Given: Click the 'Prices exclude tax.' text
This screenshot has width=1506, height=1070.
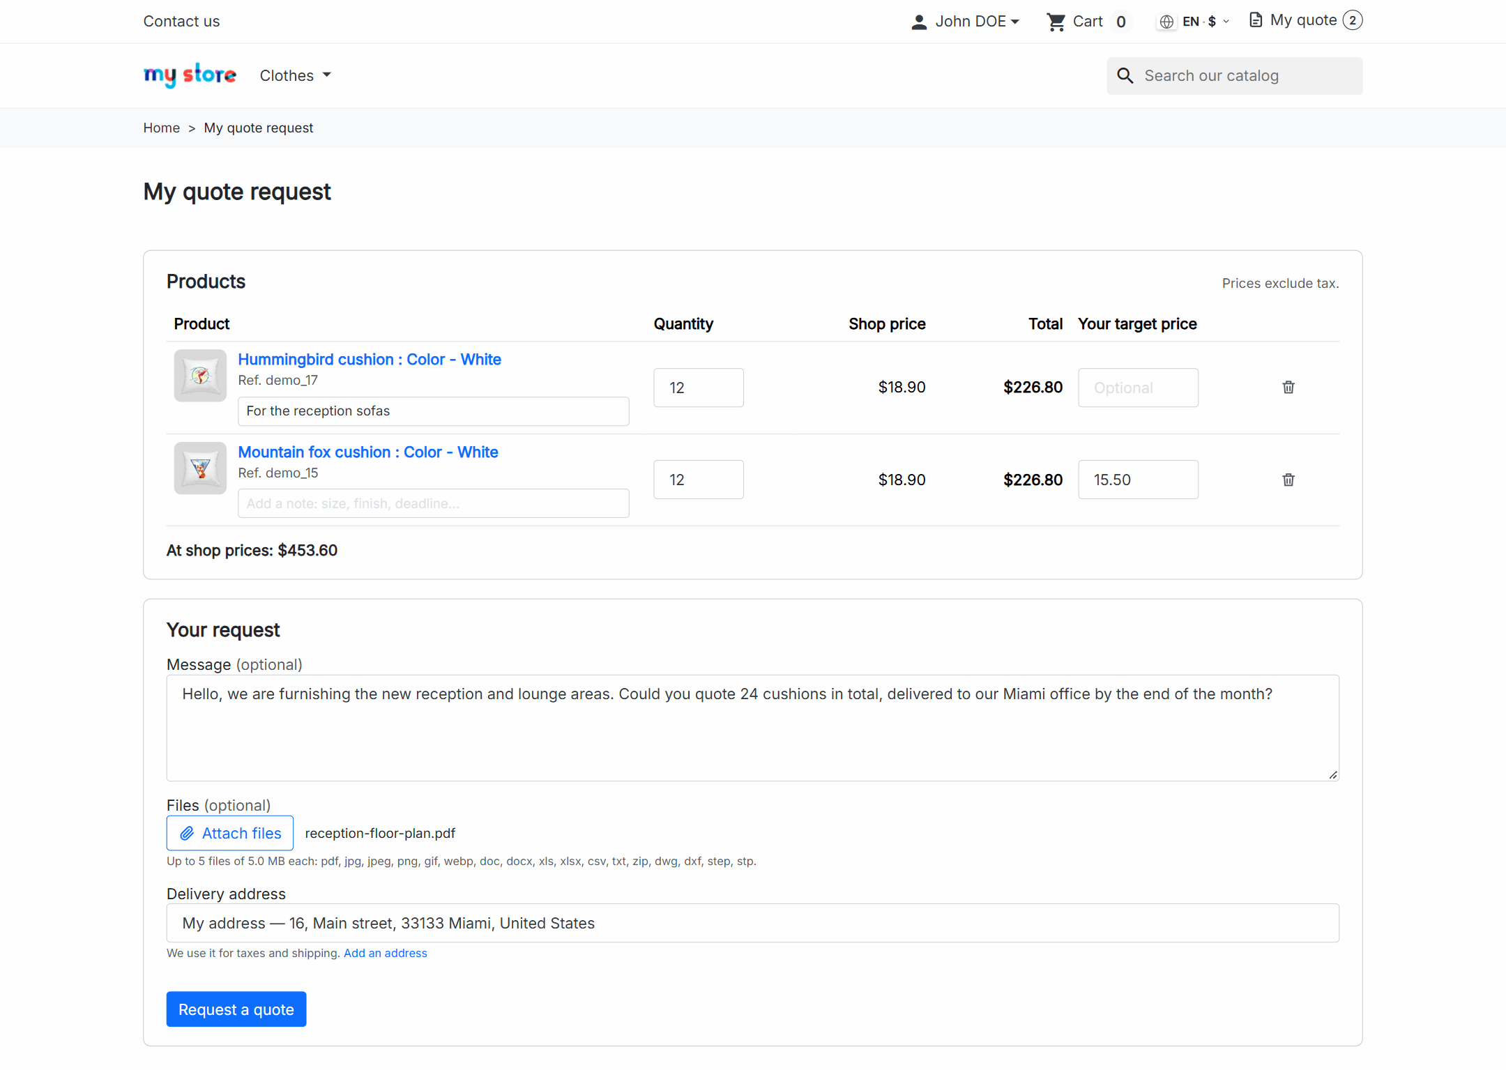Looking at the screenshot, I should click(x=1280, y=283).
